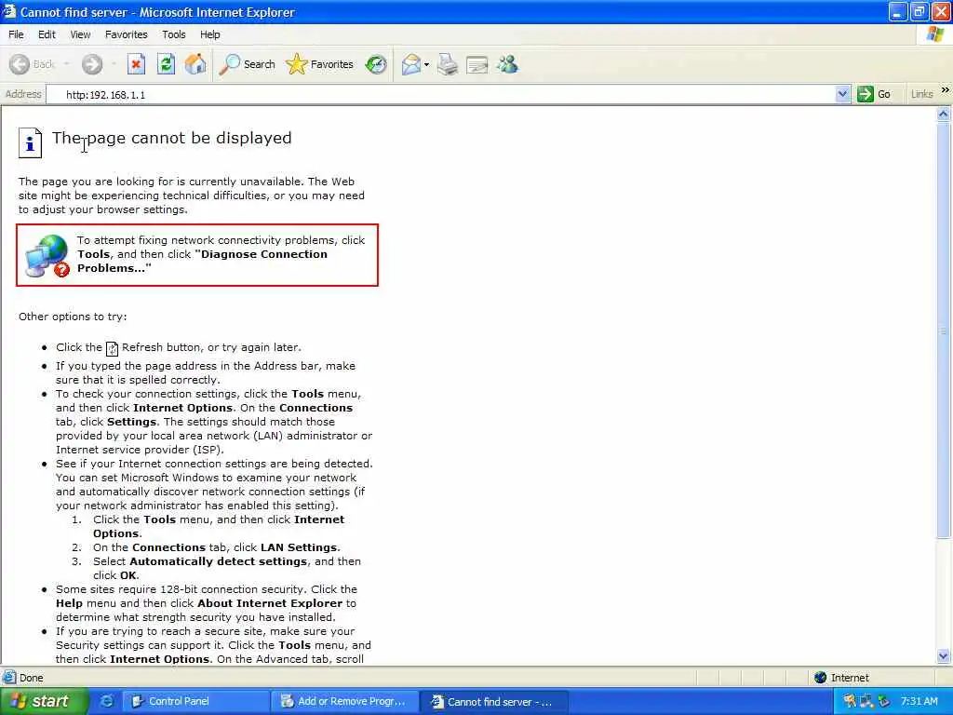Image resolution: width=953 pixels, height=715 pixels.
Task: Click the scrollbar down arrow
Action: click(943, 655)
